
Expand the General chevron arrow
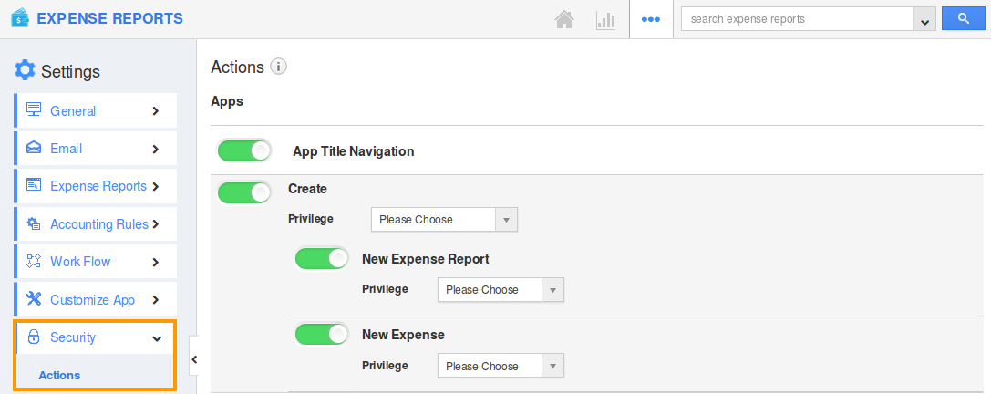[156, 110]
